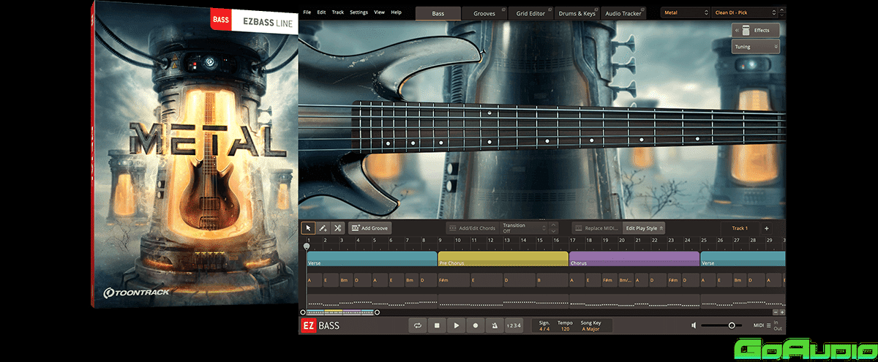Click the Record button

476,325
